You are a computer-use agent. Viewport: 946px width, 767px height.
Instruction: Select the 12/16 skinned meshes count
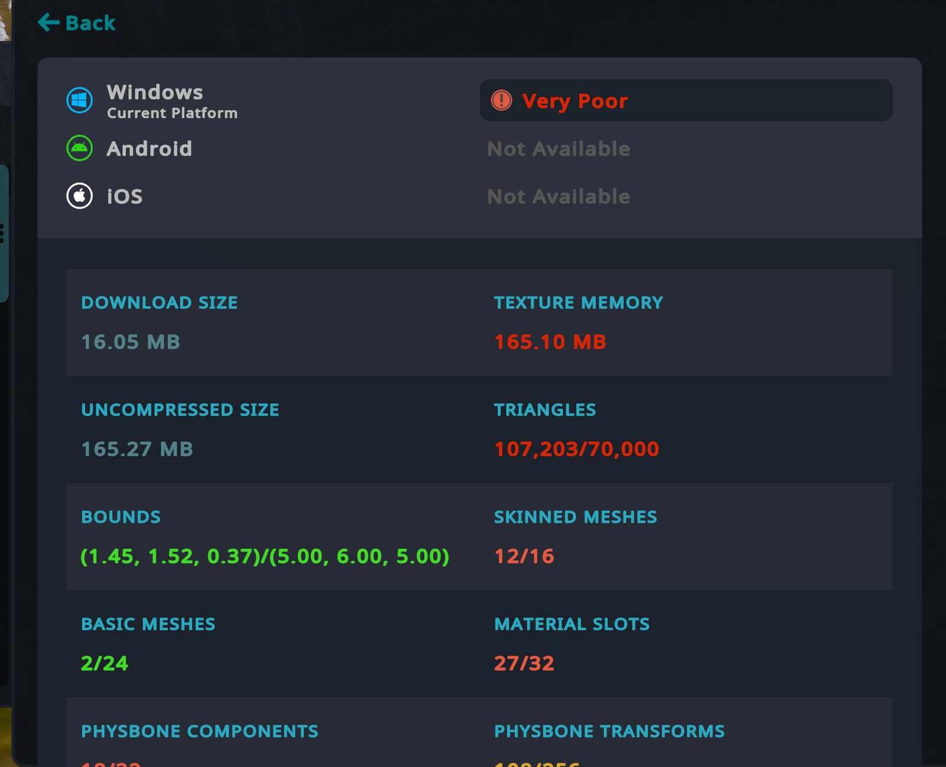click(524, 556)
